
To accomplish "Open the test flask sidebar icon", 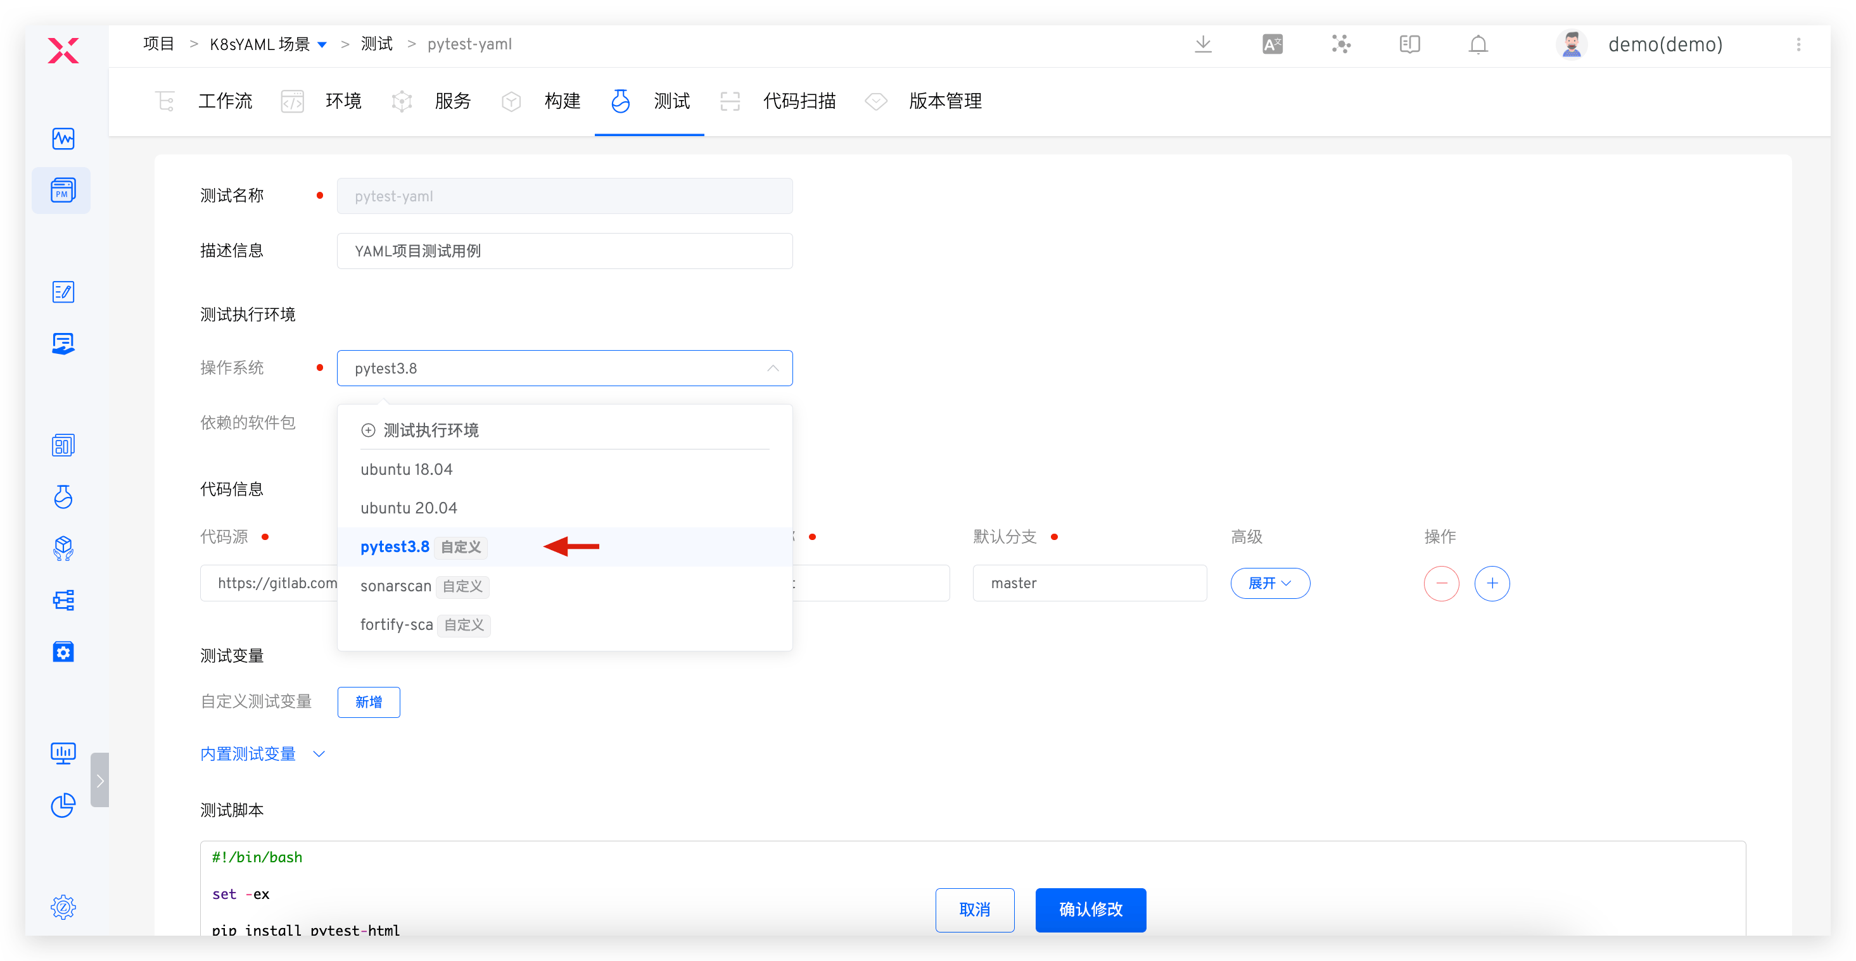I will pyautogui.click(x=63, y=497).
